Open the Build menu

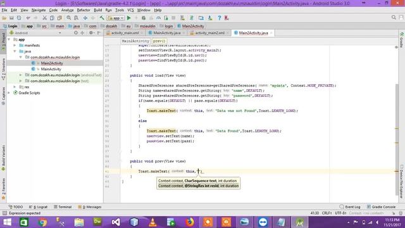(x=97, y=10)
